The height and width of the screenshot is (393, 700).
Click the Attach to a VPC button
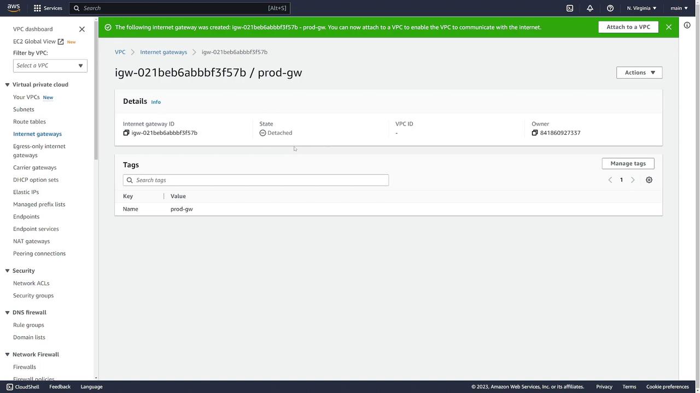pyautogui.click(x=628, y=27)
